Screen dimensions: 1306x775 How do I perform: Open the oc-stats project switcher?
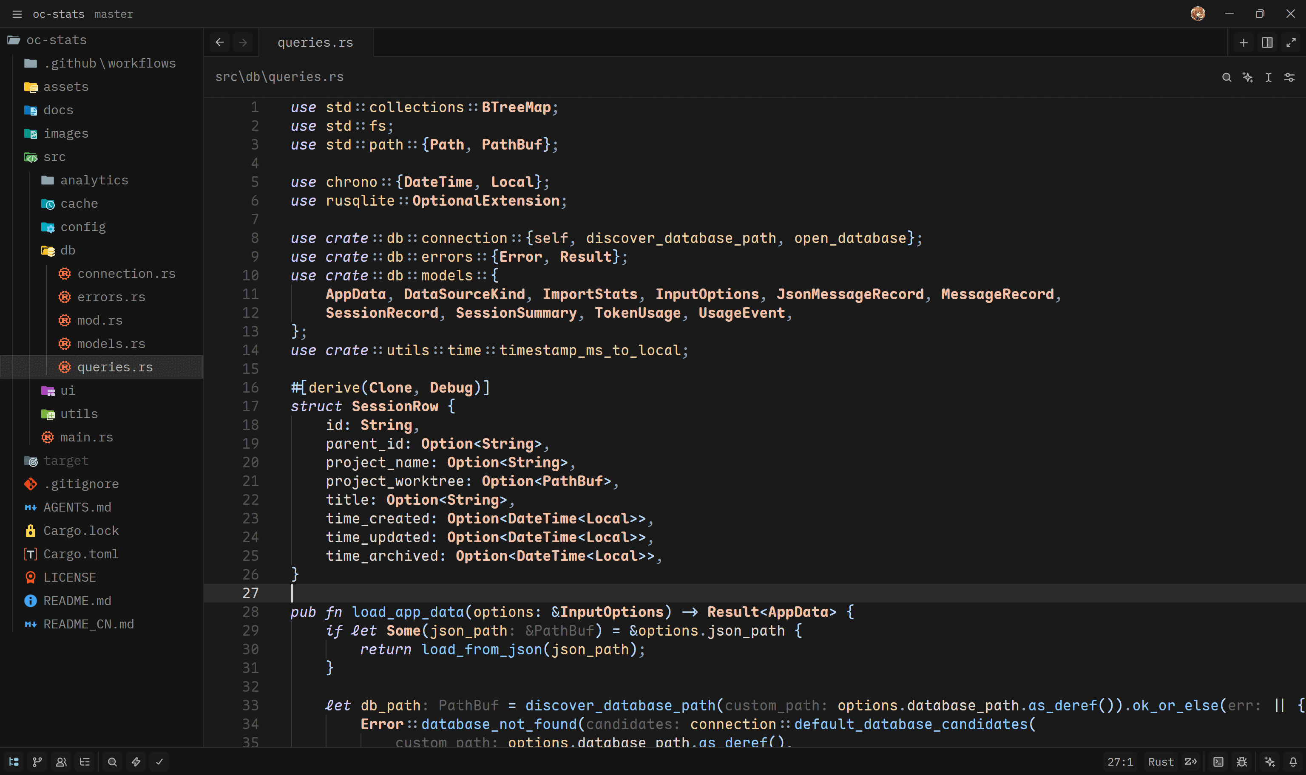coord(59,14)
